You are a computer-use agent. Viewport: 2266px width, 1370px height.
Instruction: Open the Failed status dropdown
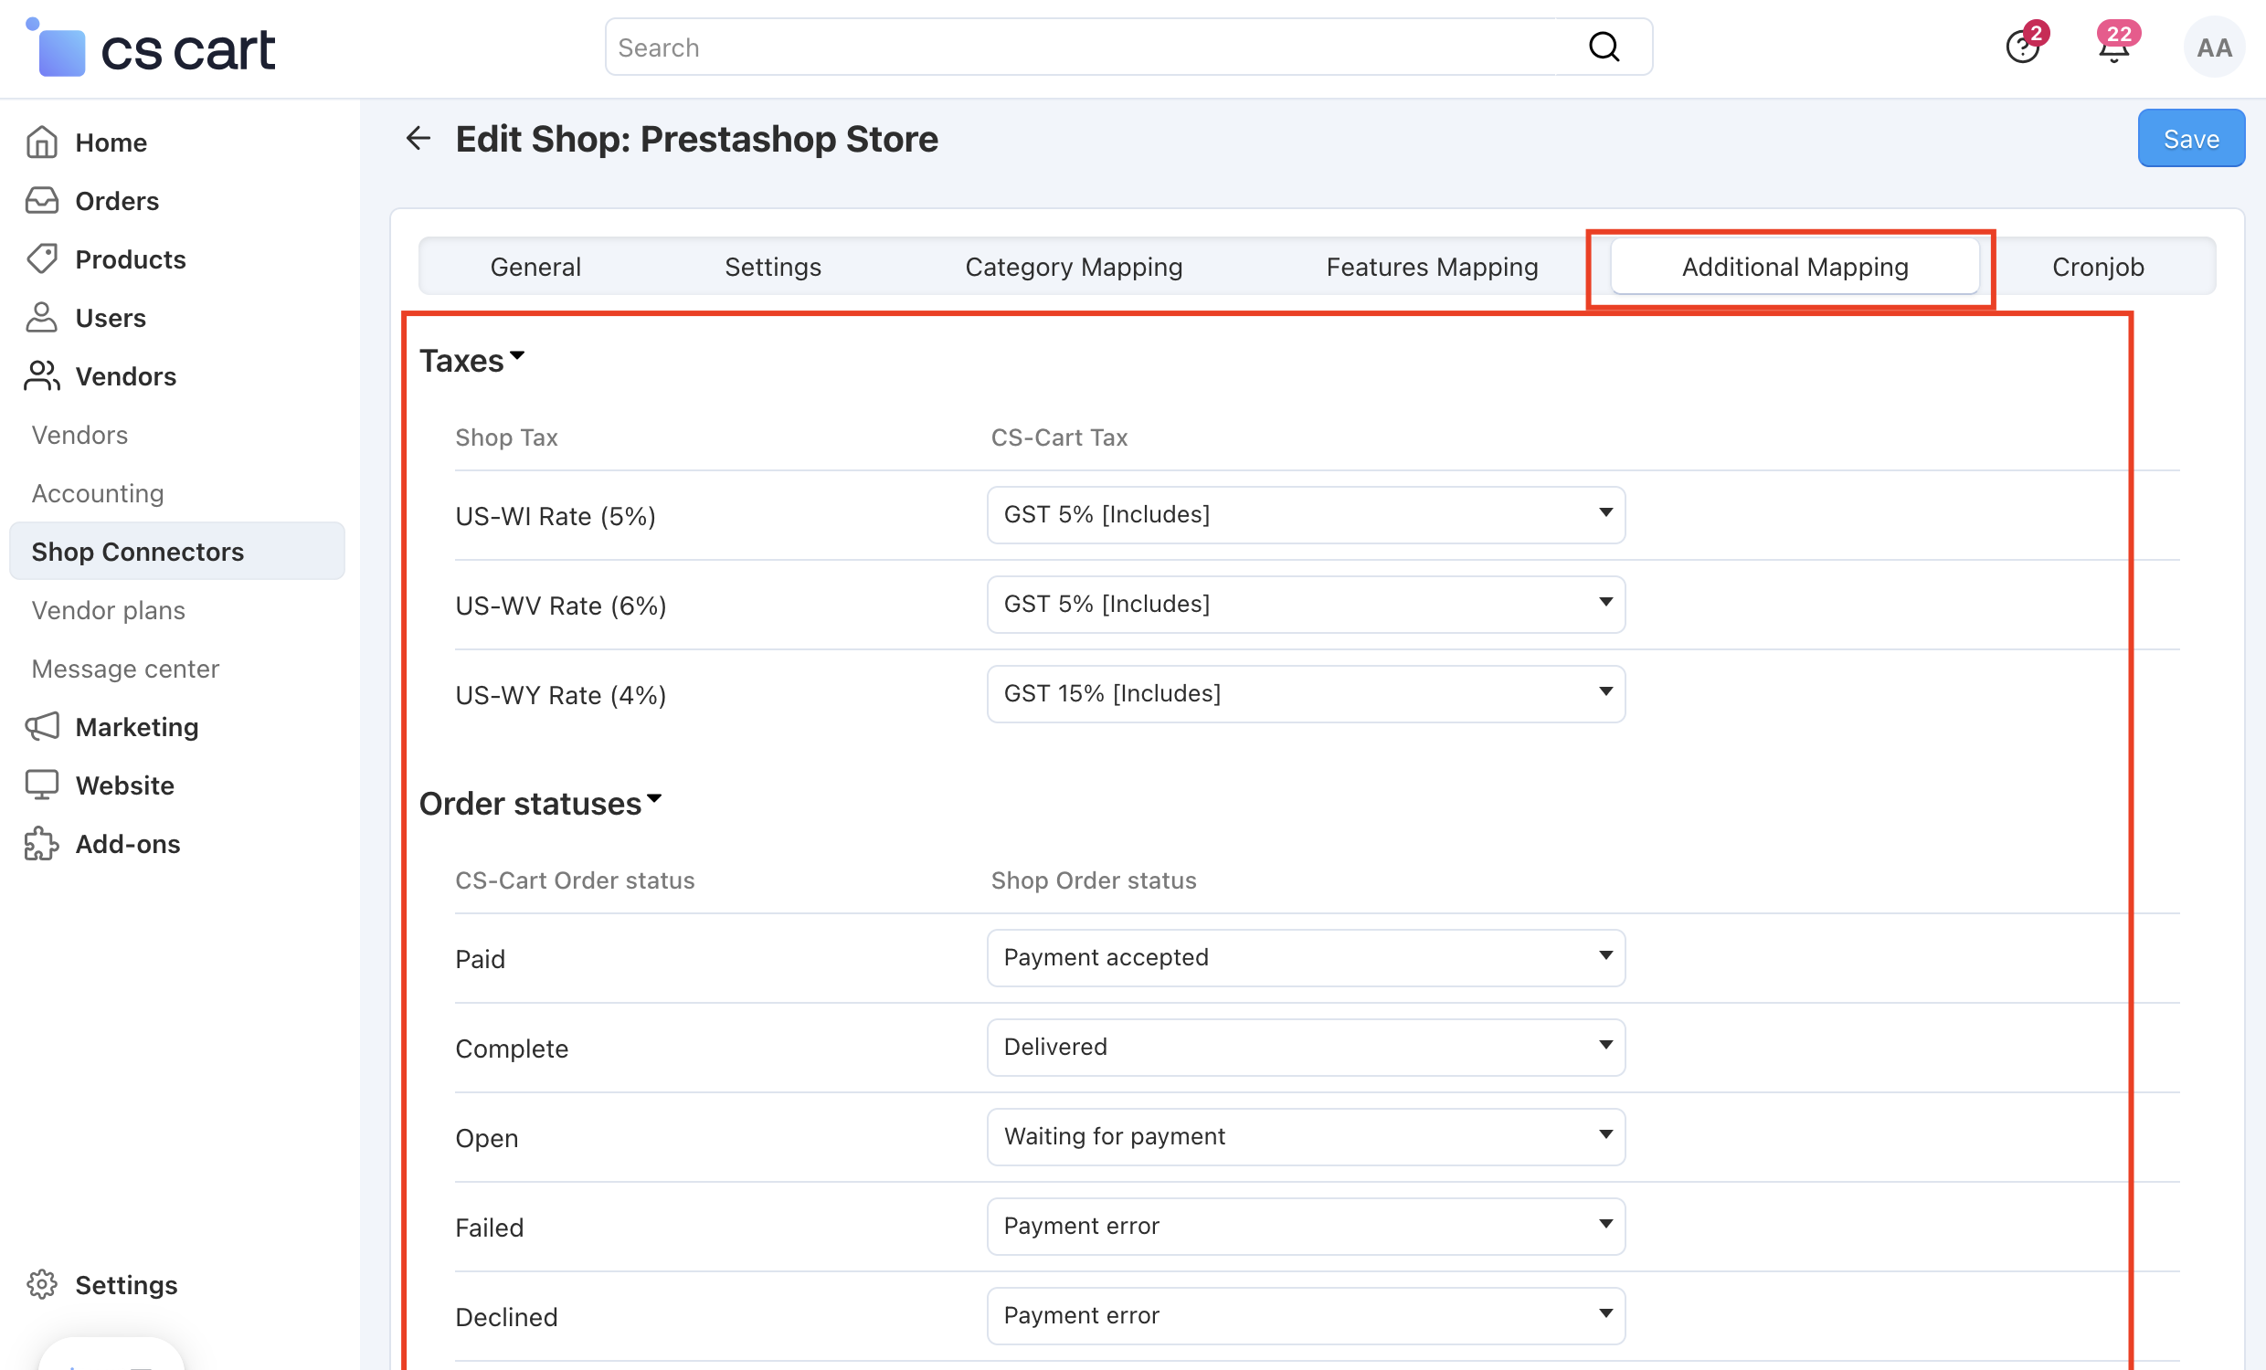1306,1226
